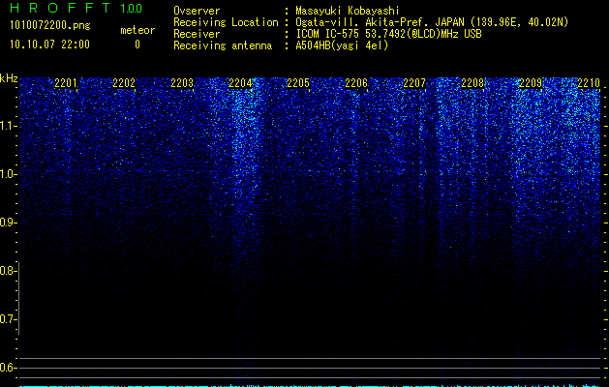Click the 2208 time marker
Screen dimensions: 609x387
click(472, 83)
